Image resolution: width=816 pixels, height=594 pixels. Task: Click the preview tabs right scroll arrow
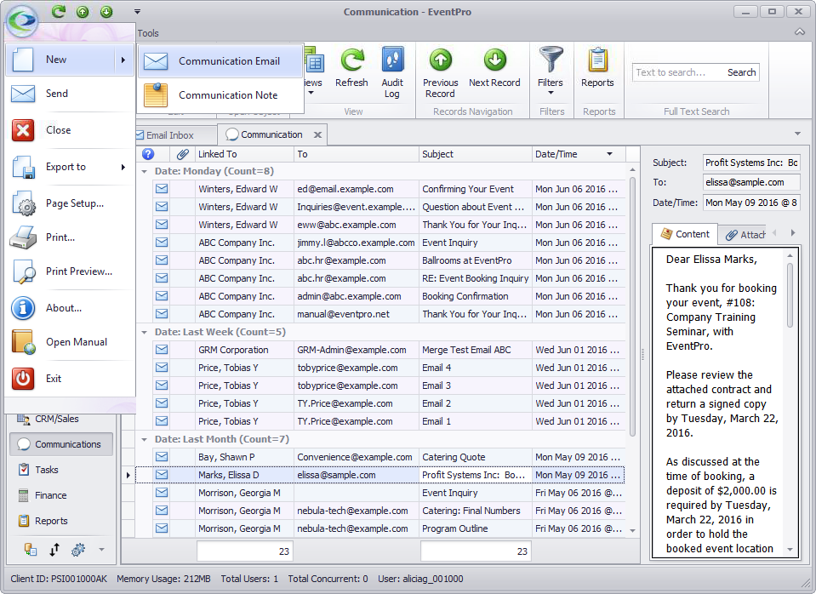(x=792, y=233)
